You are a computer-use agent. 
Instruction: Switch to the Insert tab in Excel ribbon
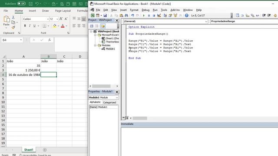(x=32, y=11)
